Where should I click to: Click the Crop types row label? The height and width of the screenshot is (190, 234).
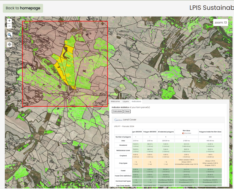123,163
